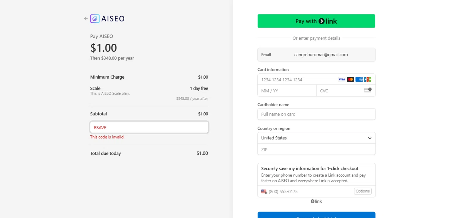This screenshot has height=218, width=461.
Task: Click the dropdown chevron beside United States
Action: pyautogui.click(x=370, y=138)
